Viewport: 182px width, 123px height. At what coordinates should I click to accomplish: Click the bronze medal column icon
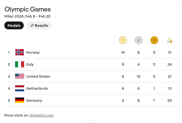(x=154, y=41)
